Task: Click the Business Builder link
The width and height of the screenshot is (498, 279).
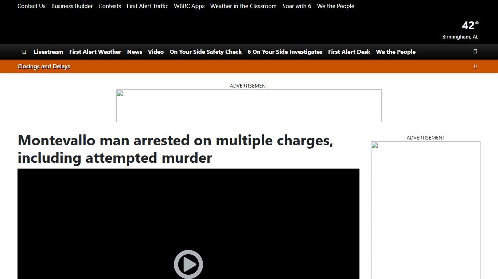Action: [72, 6]
